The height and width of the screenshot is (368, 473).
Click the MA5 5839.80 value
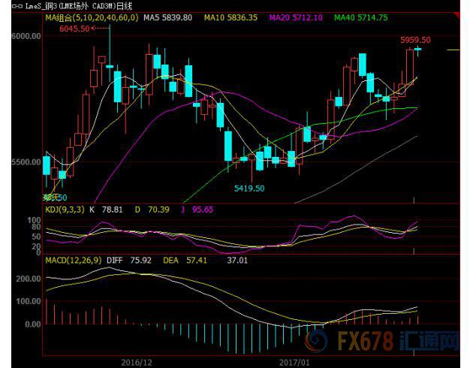tap(167, 17)
